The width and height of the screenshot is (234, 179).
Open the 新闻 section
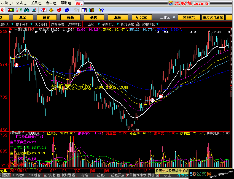tap(94, 17)
